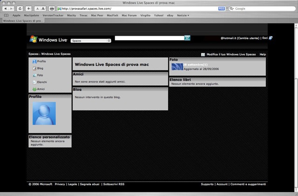Go back with Safari's back arrow
The width and height of the screenshot is (298, 196).
point(5,8)
